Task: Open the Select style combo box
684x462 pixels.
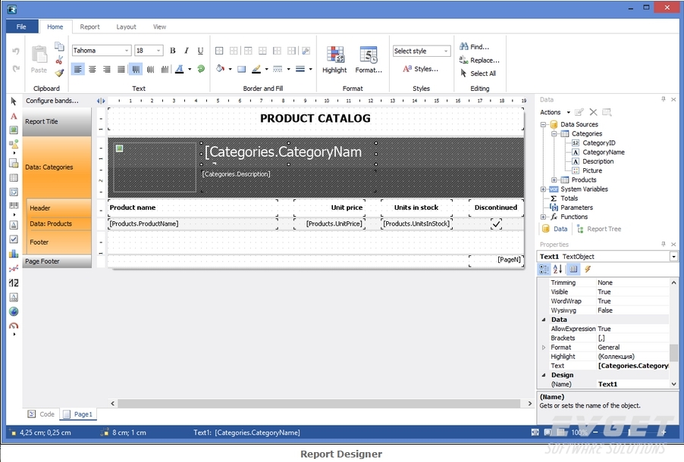Action: (422, 51)
